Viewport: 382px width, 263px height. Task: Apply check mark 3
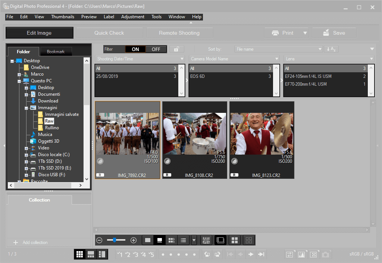(135, 254)
